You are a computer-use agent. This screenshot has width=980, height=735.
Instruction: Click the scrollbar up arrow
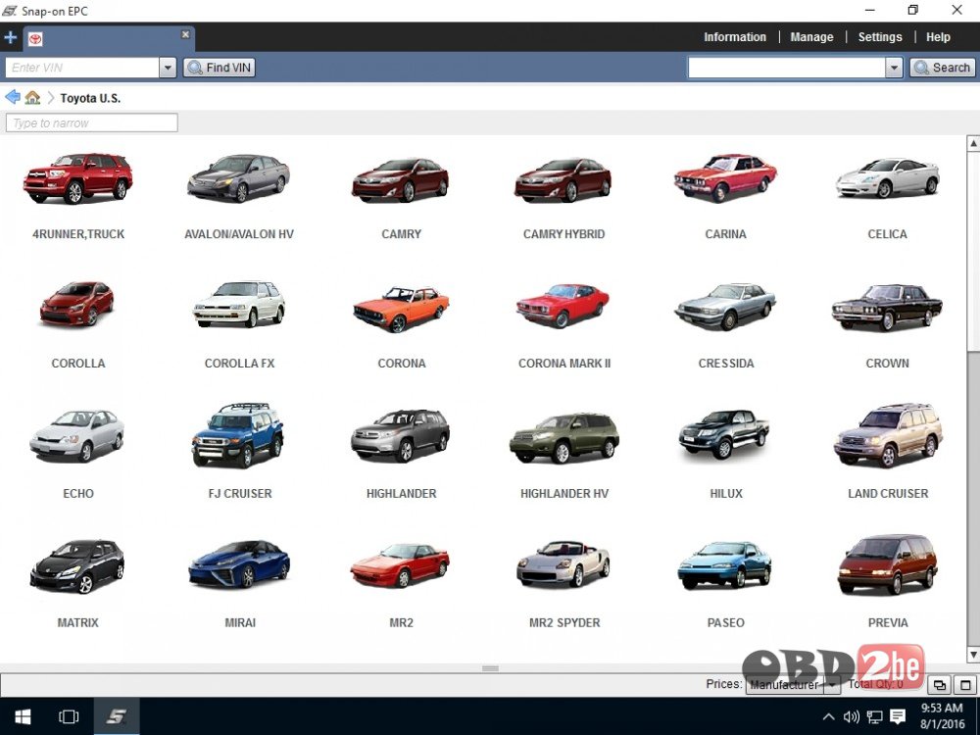tap(973, 143)
